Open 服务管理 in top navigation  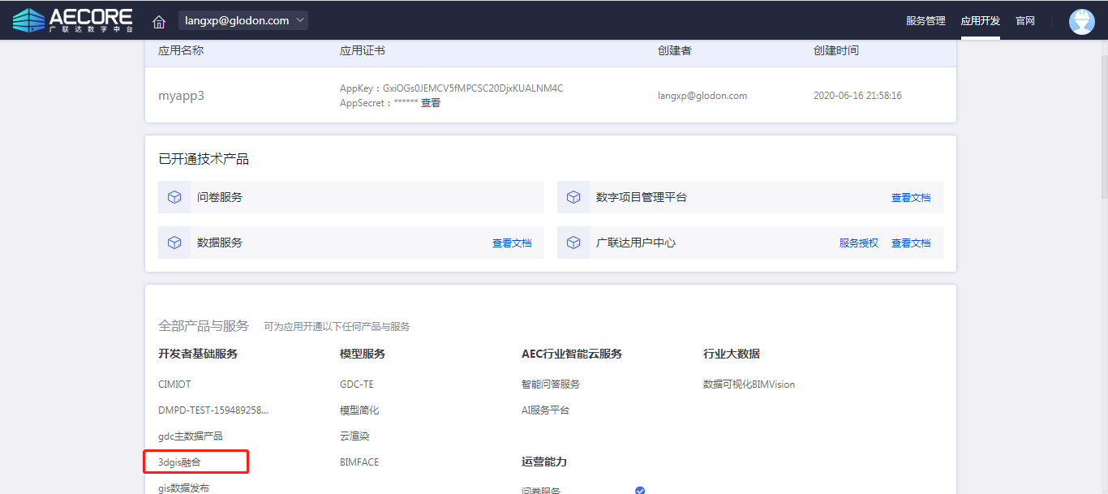(x=925, y=21)
